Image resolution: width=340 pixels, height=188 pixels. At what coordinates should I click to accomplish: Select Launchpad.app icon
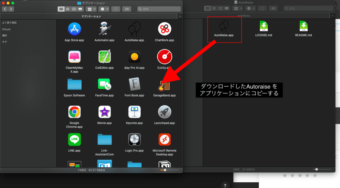tap(164, 112)
